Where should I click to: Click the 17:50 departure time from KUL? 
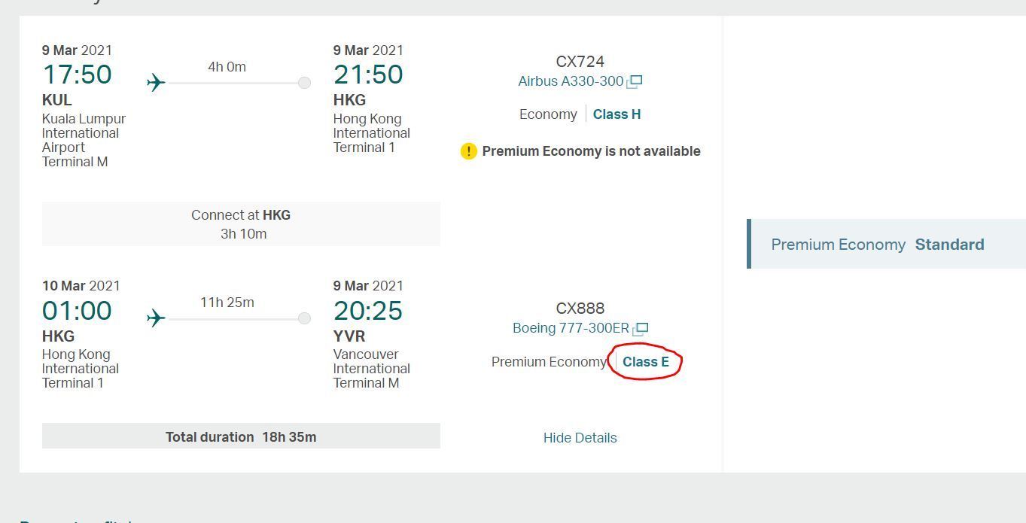click(77, 74)
